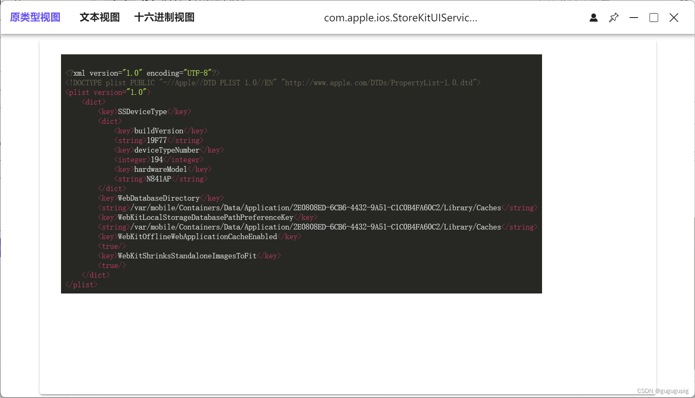Viewport: 695px width, 398px height.
Task: Click the path string under WebKitLocalStorageDatabasePathPreferenceKey
Action: click(318, 227)
